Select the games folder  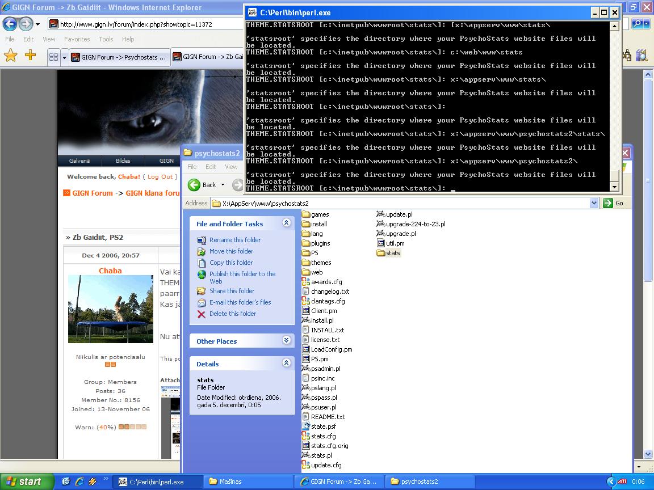[x=315, y=214]
